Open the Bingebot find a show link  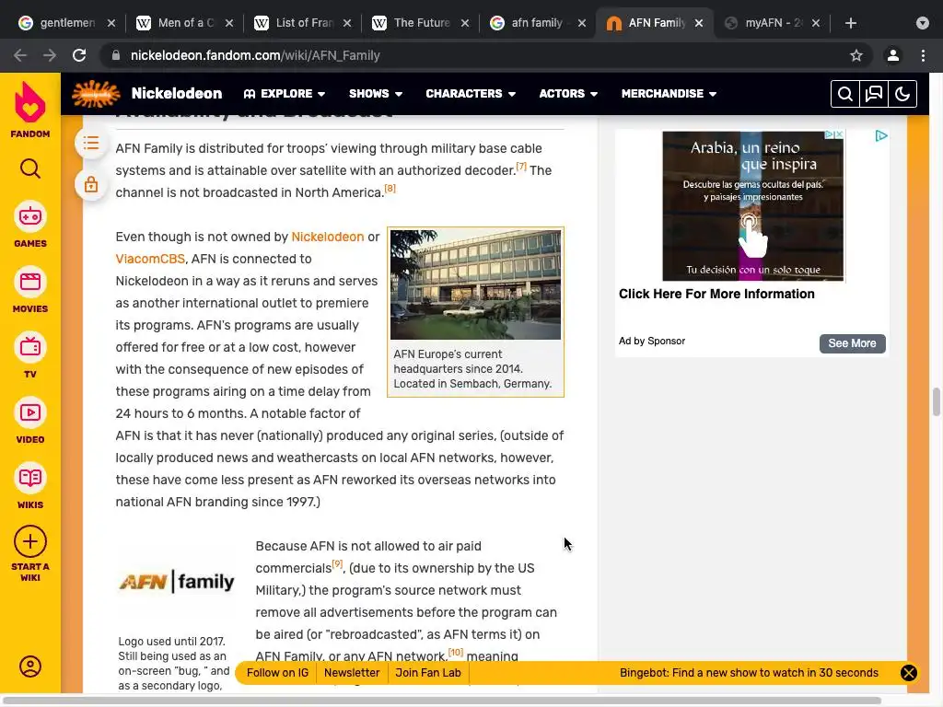749,673
